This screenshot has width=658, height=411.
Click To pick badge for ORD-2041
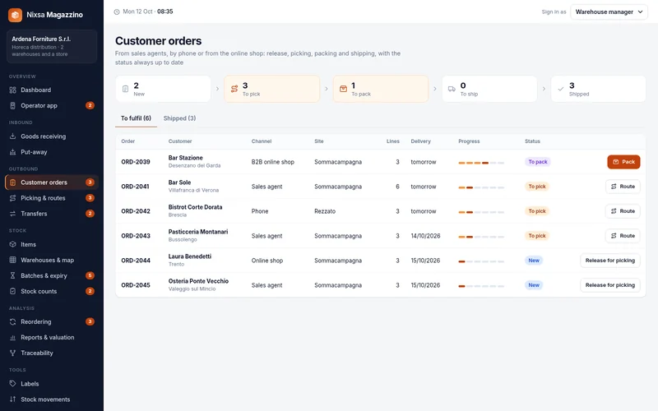[x=537, y=187]
